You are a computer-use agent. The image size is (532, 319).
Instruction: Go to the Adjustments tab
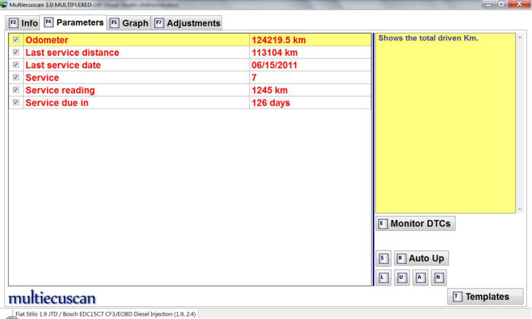pos(187,23)
